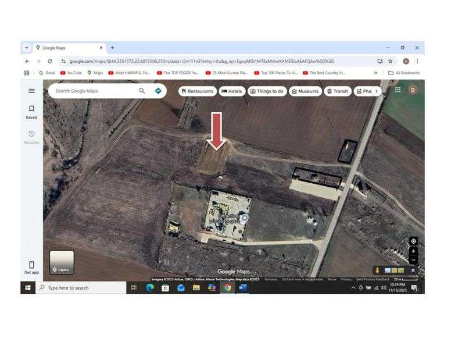This screenshot has height=349, width=451.
Task: Filter by Hotels
Action: pyautogui.click(x=232, y=91)
